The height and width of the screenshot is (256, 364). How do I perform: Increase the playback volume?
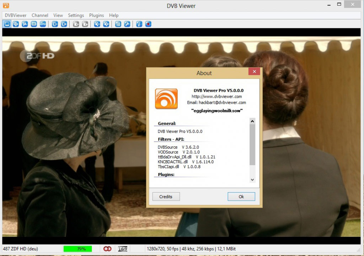coord(106,24)
